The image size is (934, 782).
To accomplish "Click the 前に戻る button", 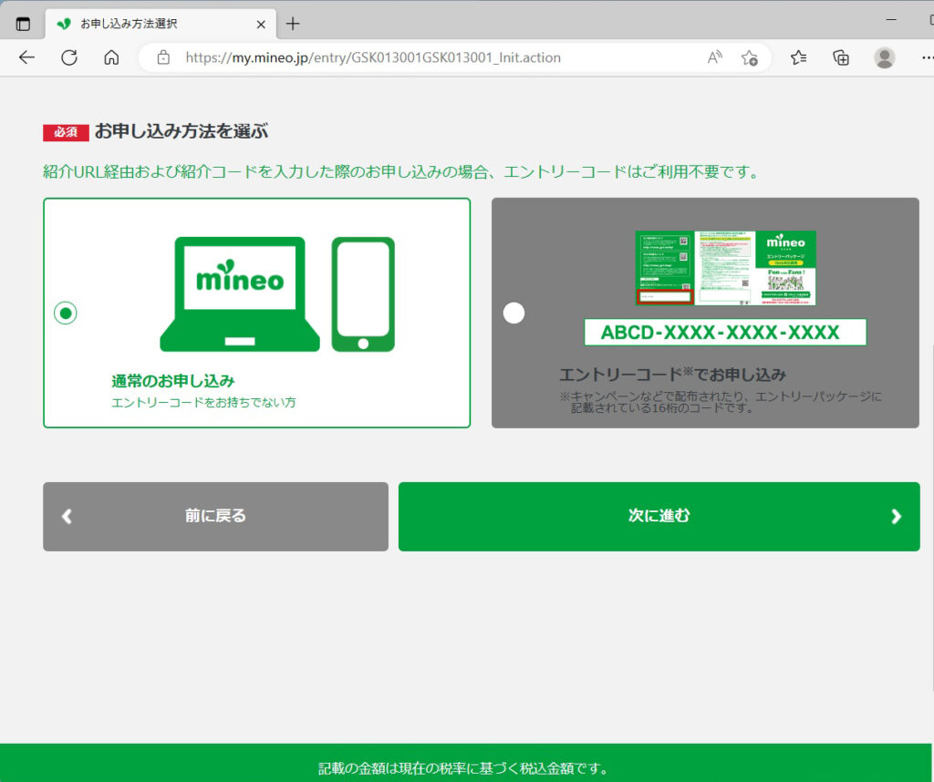I will point(215,517).
